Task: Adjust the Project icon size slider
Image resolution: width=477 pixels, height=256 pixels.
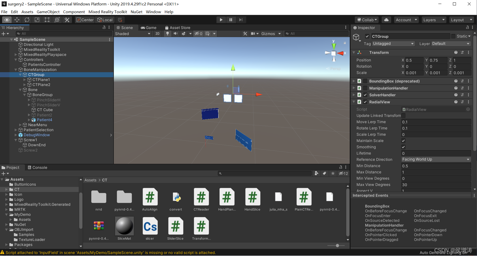Action: [337, 246]
